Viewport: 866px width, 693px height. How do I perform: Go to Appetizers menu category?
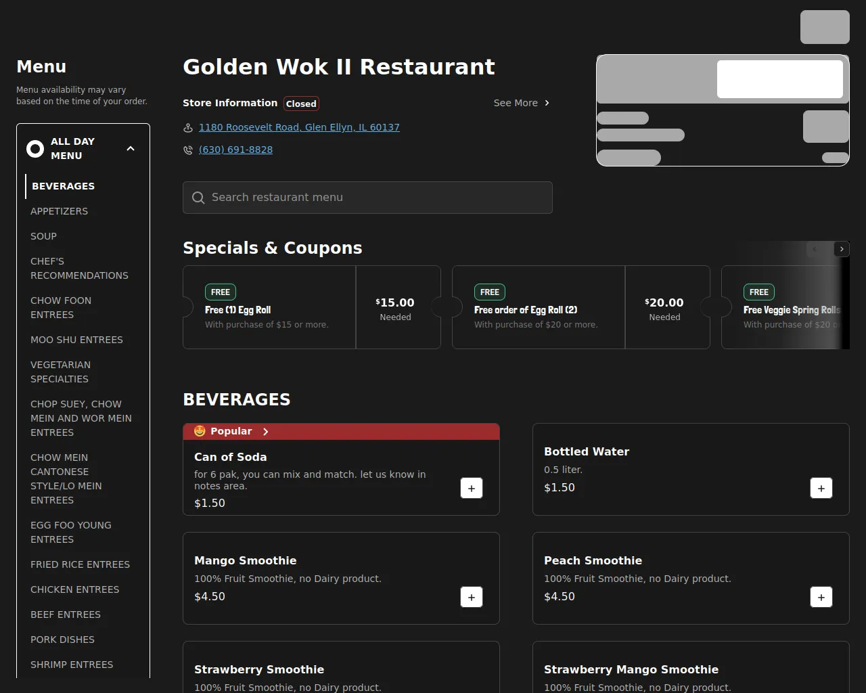[x=59, y=211]
